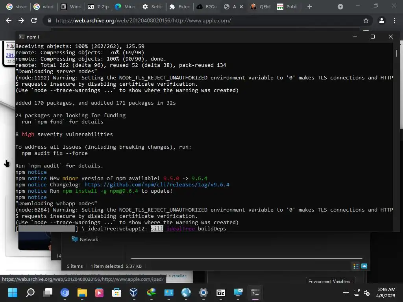
Task: Open the download manager globe taskbar icon
Action: click(x=152, y=293)
